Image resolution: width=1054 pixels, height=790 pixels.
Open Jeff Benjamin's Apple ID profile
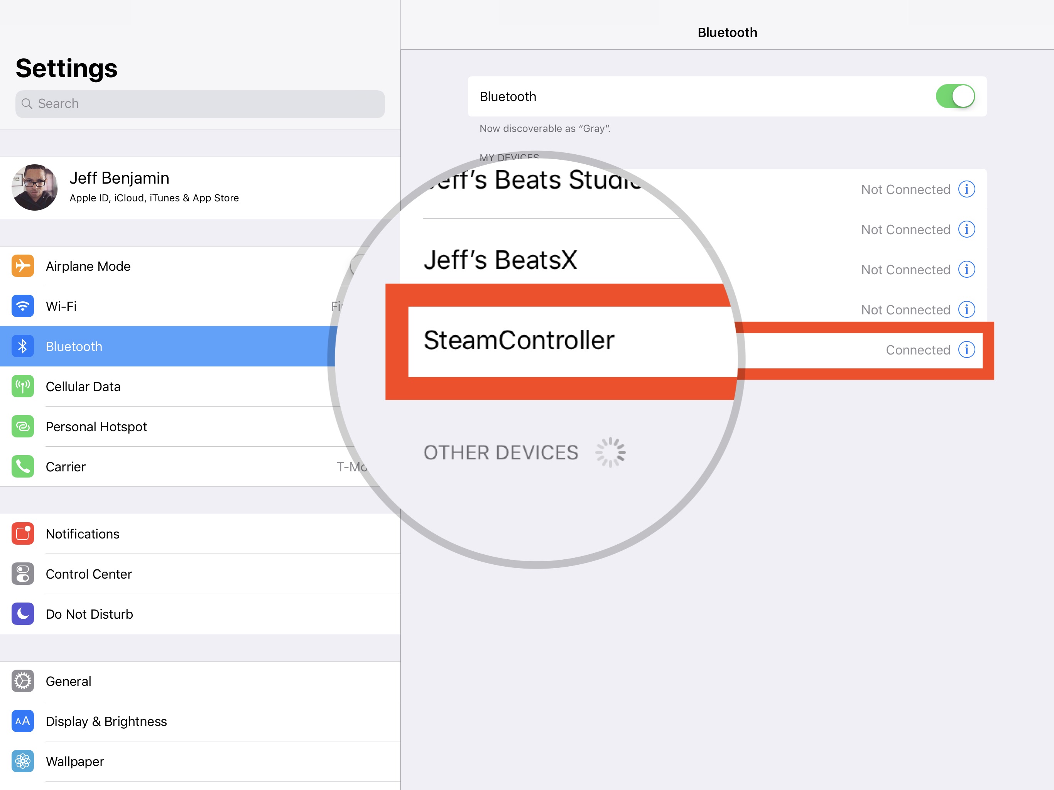[x=198, y=186]
